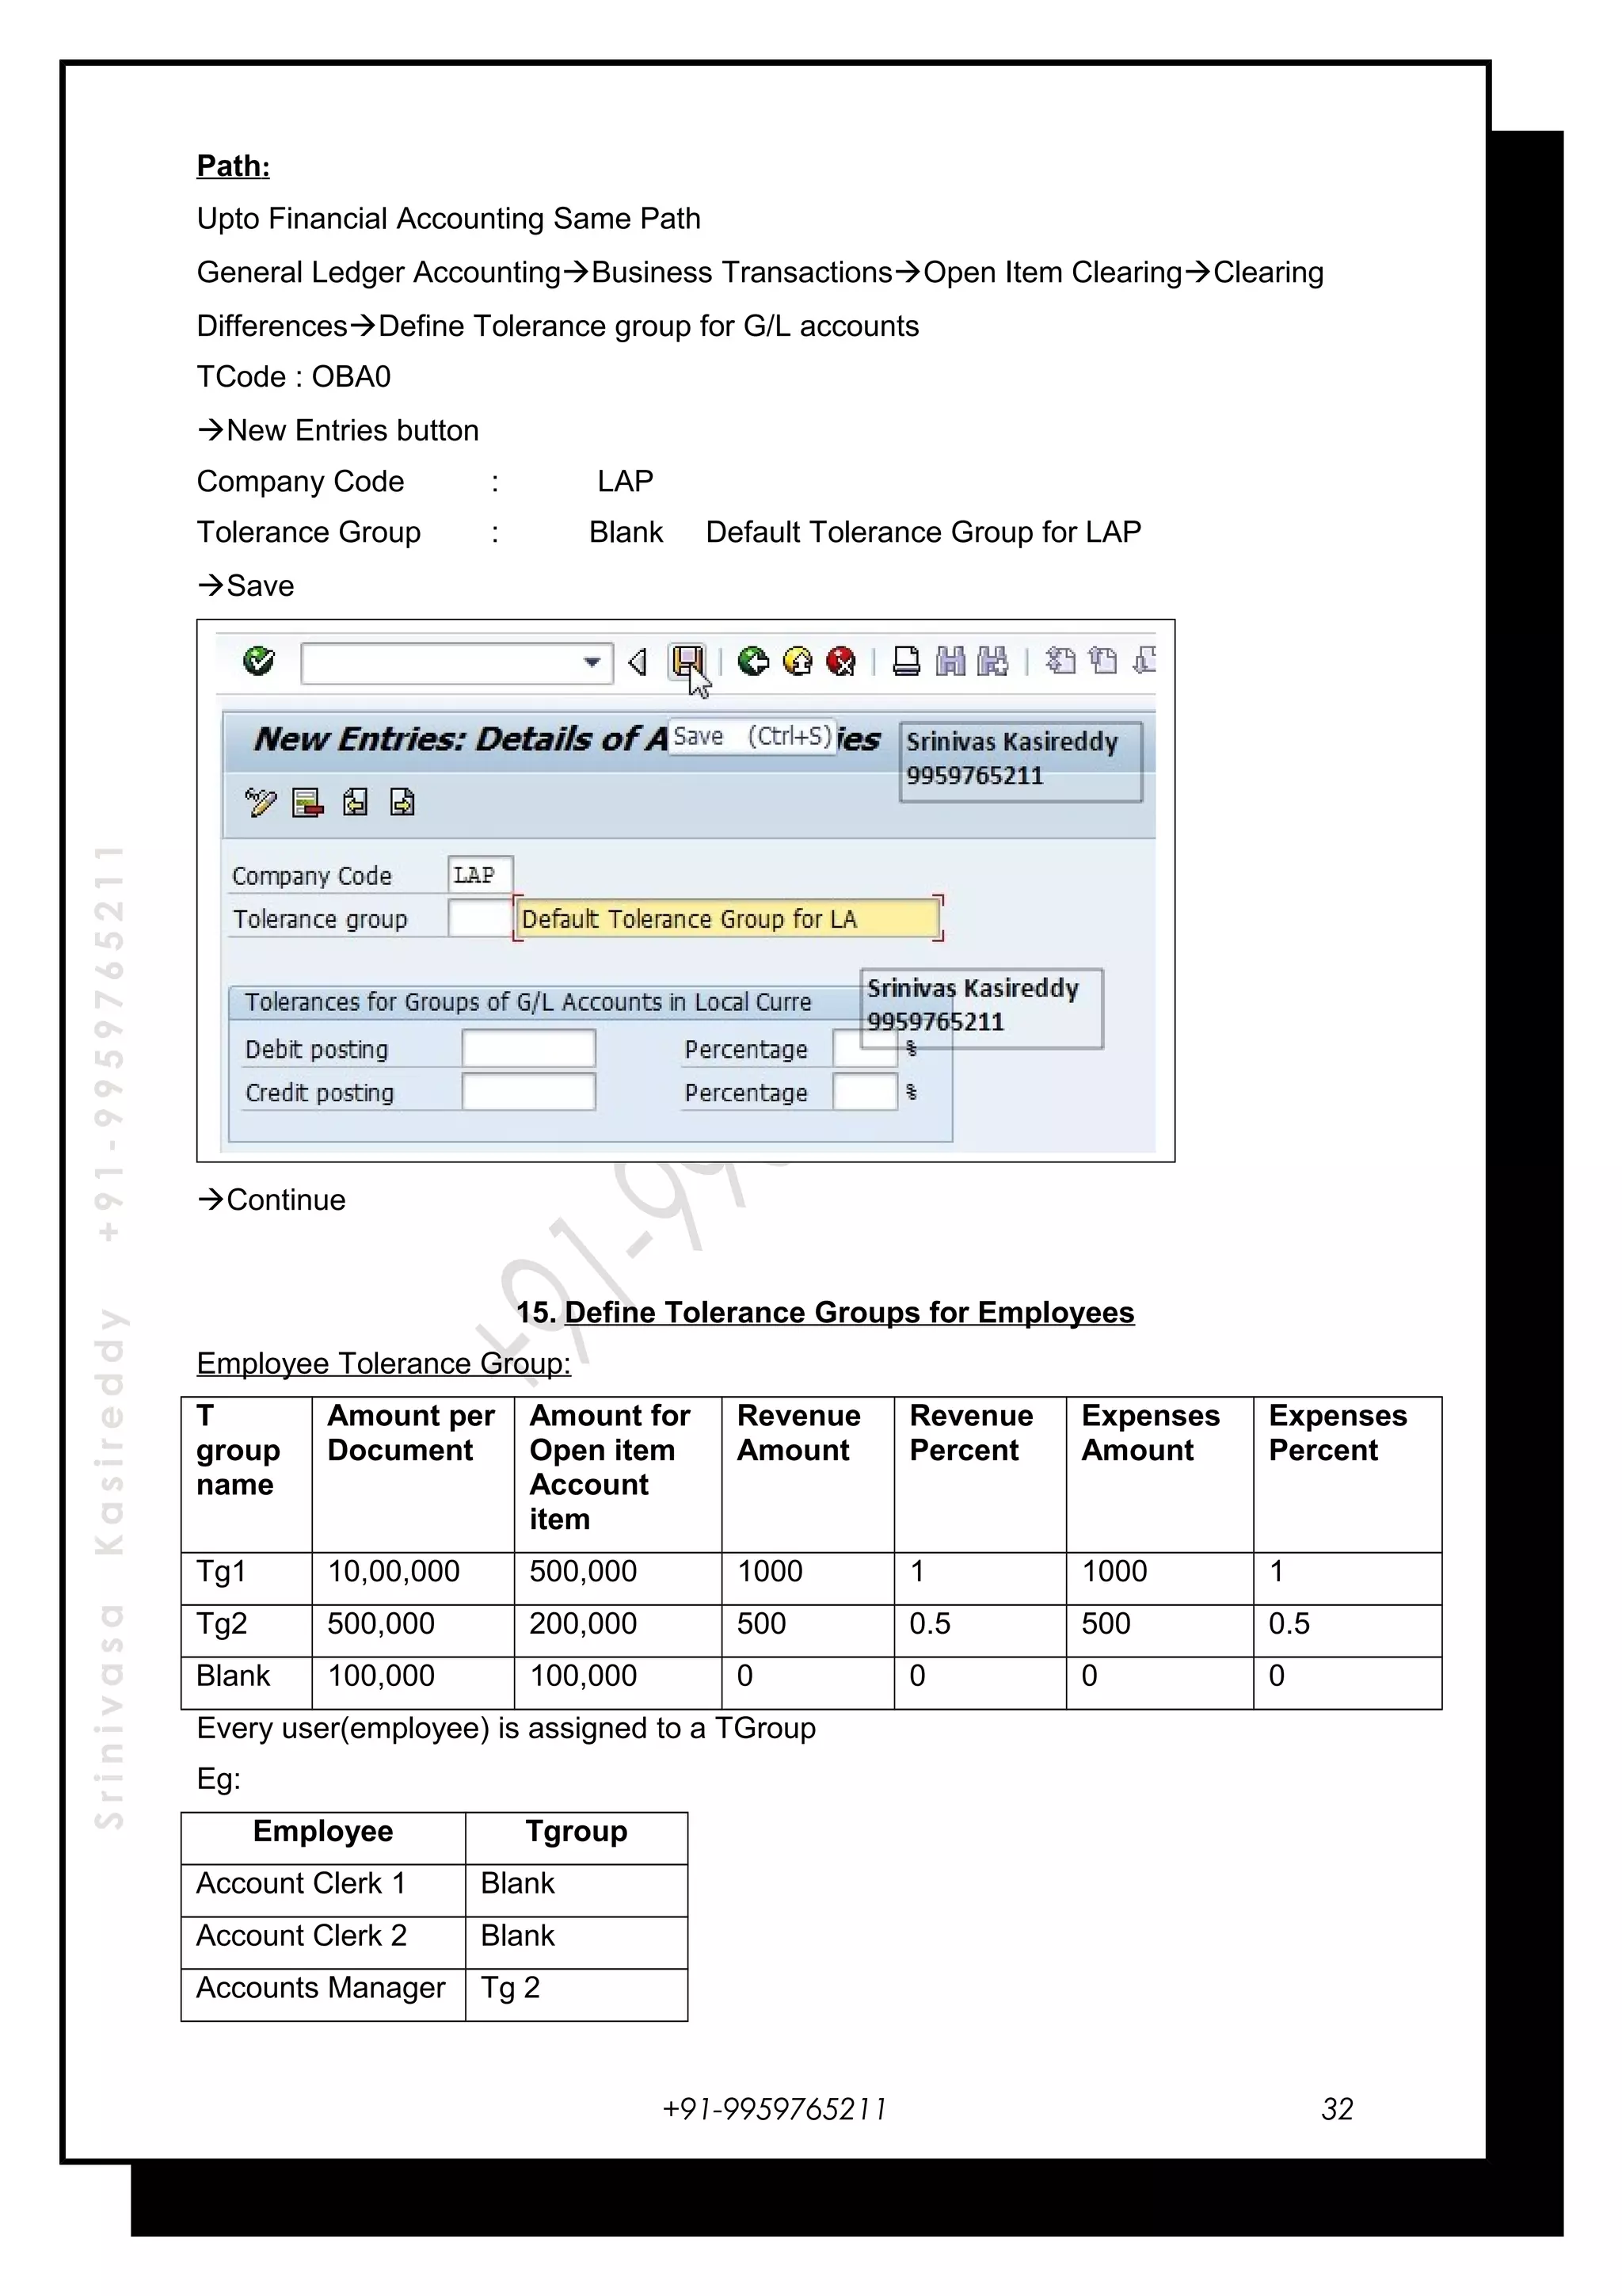Click the Print icon in toolbar

(x=905, y=661)
